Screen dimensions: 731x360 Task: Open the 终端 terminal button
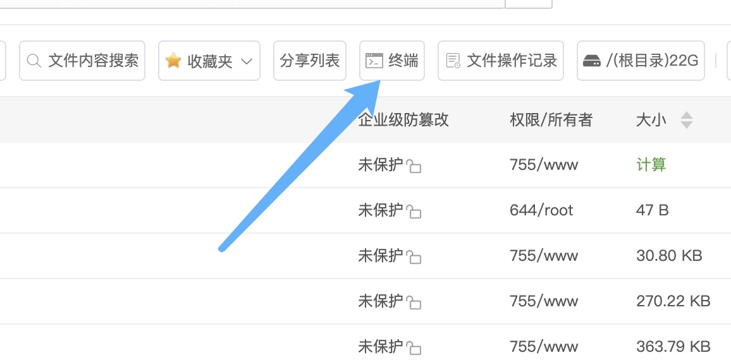click(391, 61)
